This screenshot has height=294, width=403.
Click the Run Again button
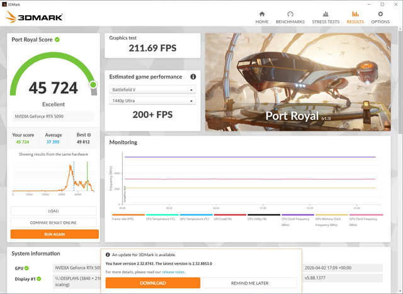pos(55,234)
